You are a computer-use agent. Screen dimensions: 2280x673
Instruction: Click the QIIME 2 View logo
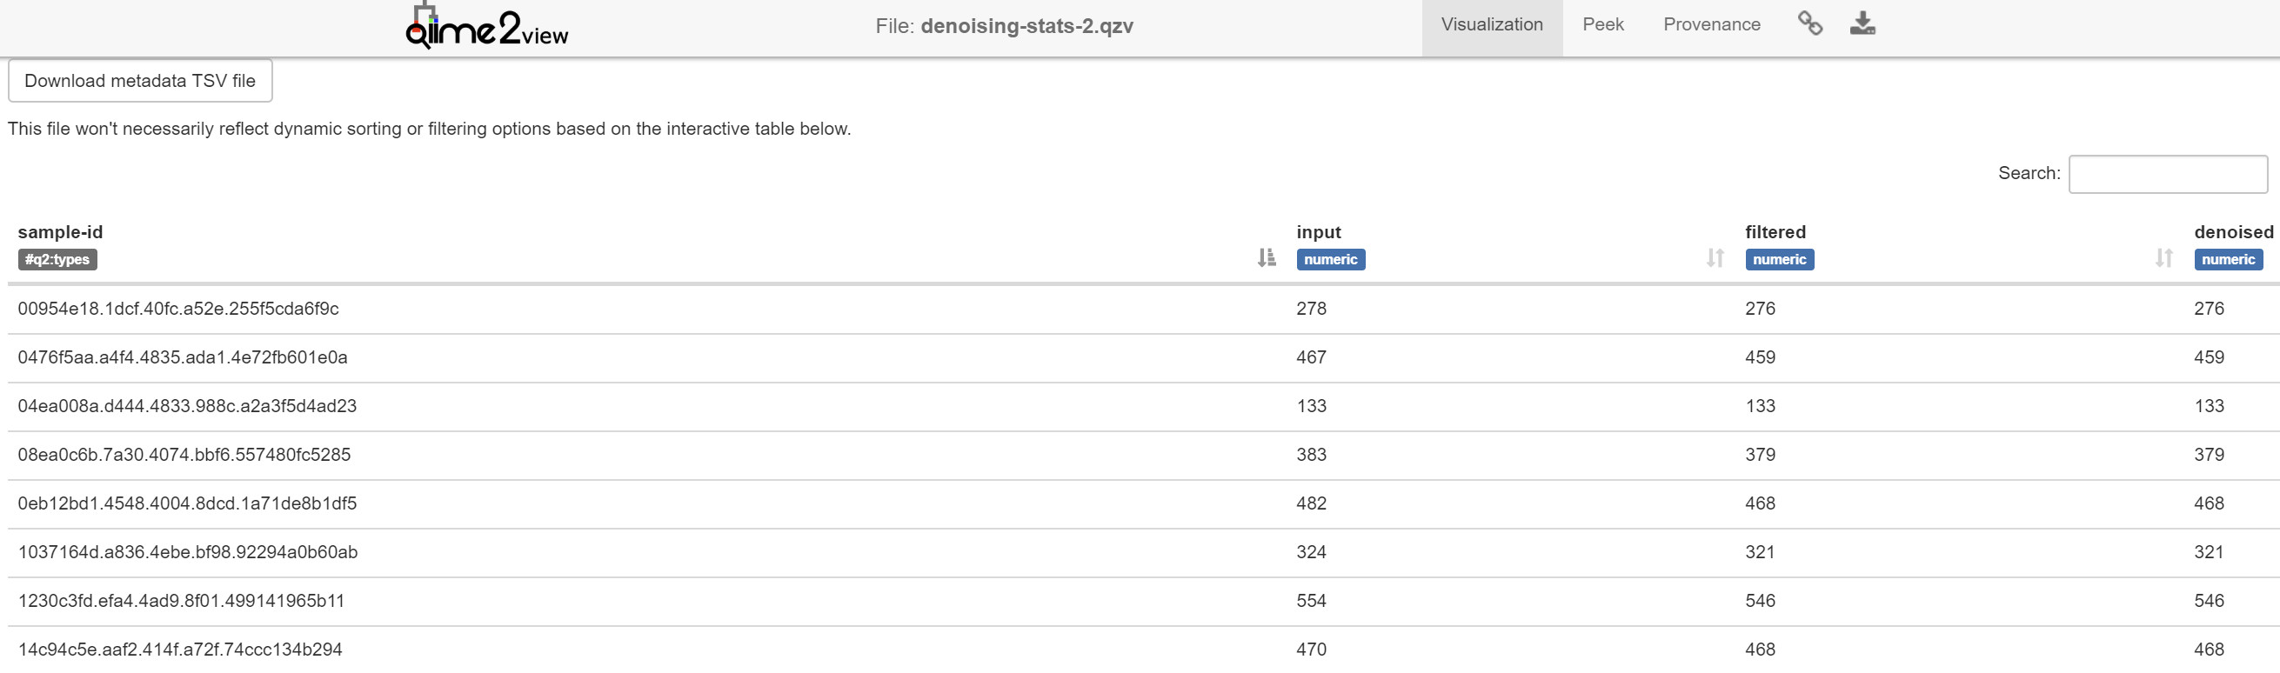click(x=487, y=27)
